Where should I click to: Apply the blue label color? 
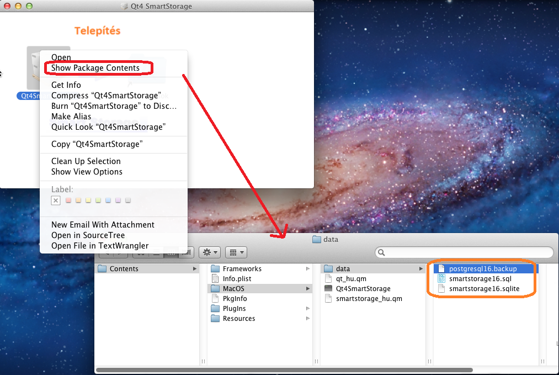(108, 200)
